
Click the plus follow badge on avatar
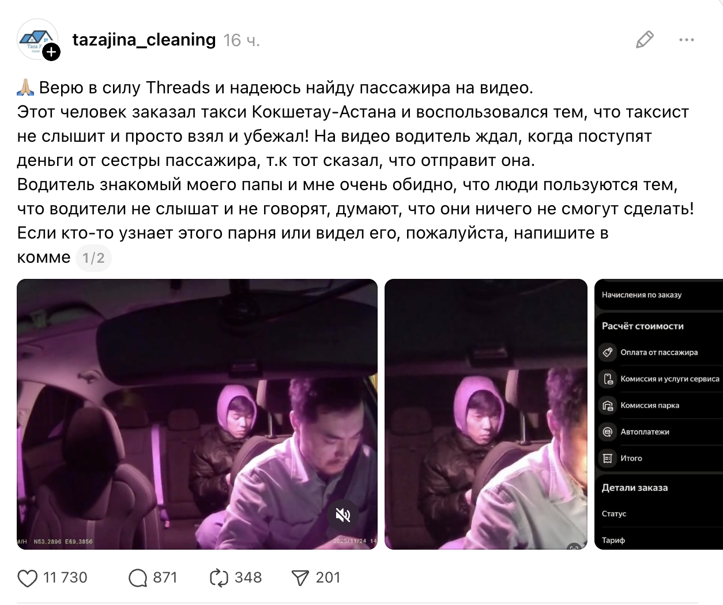51,52
